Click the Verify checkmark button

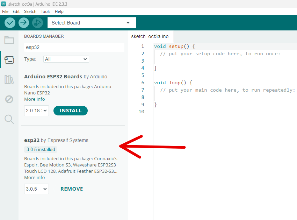click(x=10, y=23)
